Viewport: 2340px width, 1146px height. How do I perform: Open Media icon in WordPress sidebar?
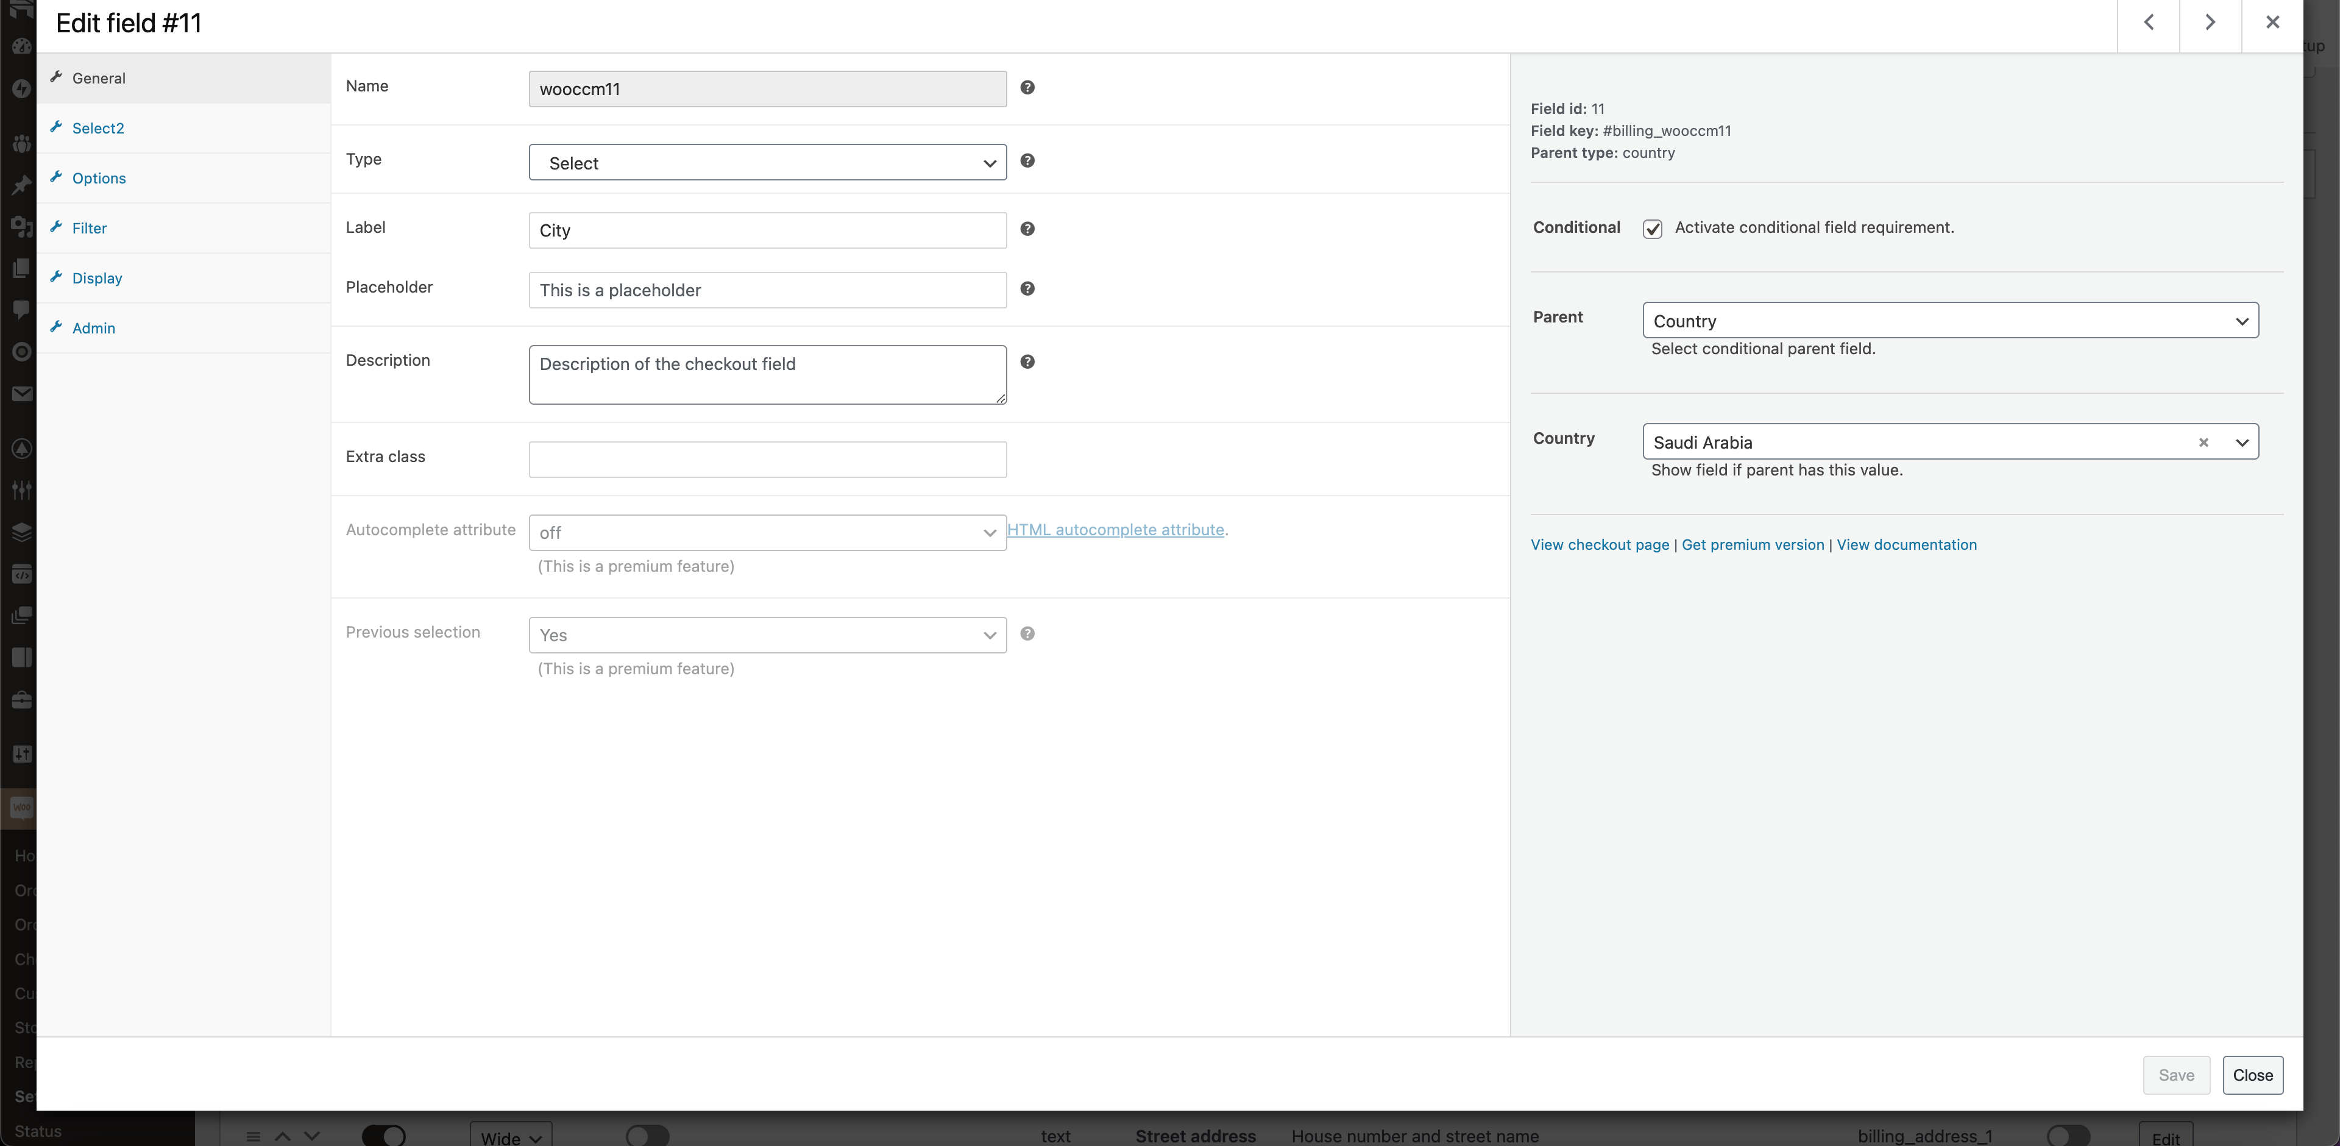pyautogui.click(x=22, y=226)
